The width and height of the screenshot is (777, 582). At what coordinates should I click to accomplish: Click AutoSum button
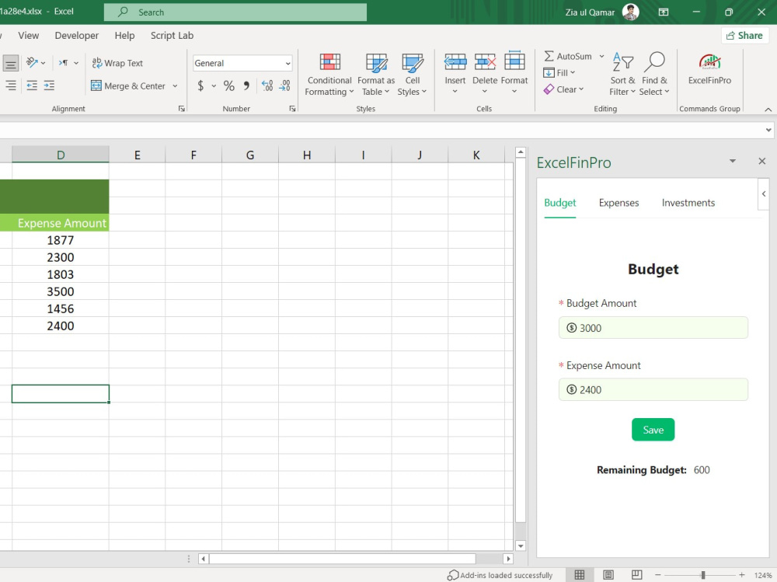point(568,56)
